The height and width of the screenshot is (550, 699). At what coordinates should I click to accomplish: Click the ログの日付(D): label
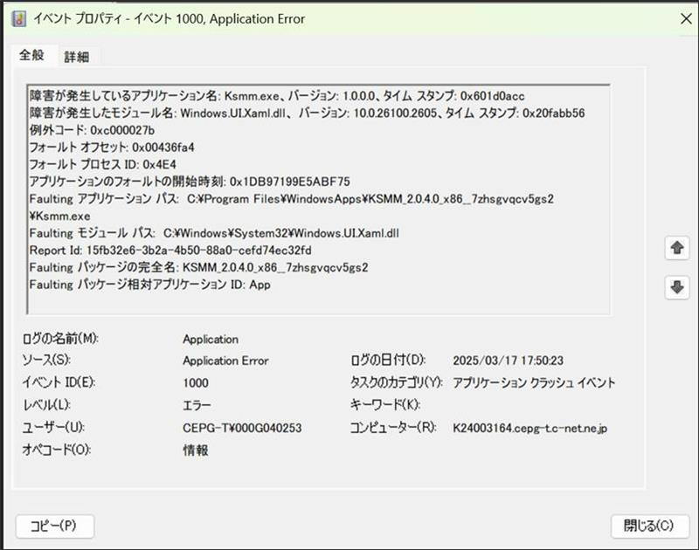tap(388, 360)
